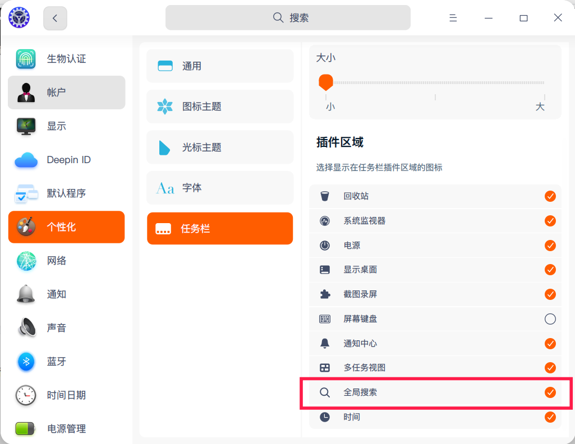The width and height of the screenshot is (575, 444).
Task: Switch to 图标主题 settings
Action: tap(219, 107)
